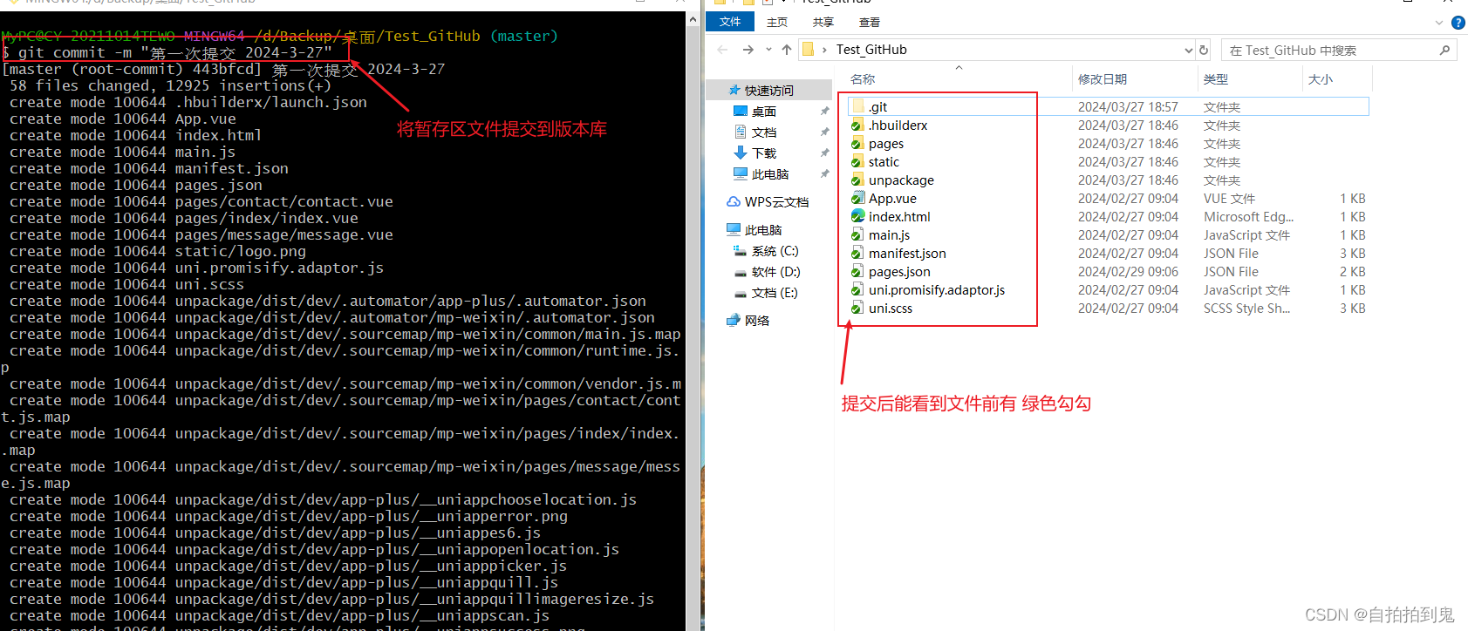Click the terminal line '58 files changed'
Viewport: 1468px width, 631px height.
tap(170, 85)
